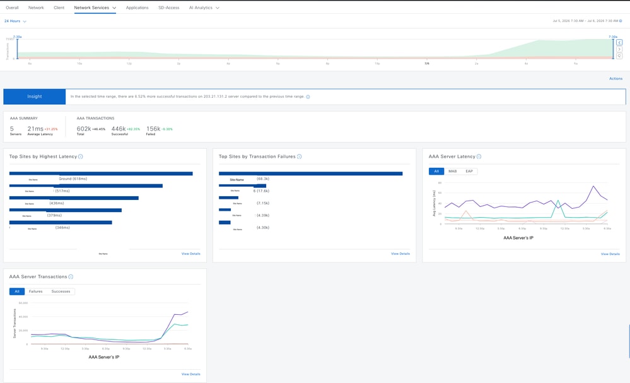Go to the SD-Access tab
This screenshot has width=630, height=383.
(169, 8)
